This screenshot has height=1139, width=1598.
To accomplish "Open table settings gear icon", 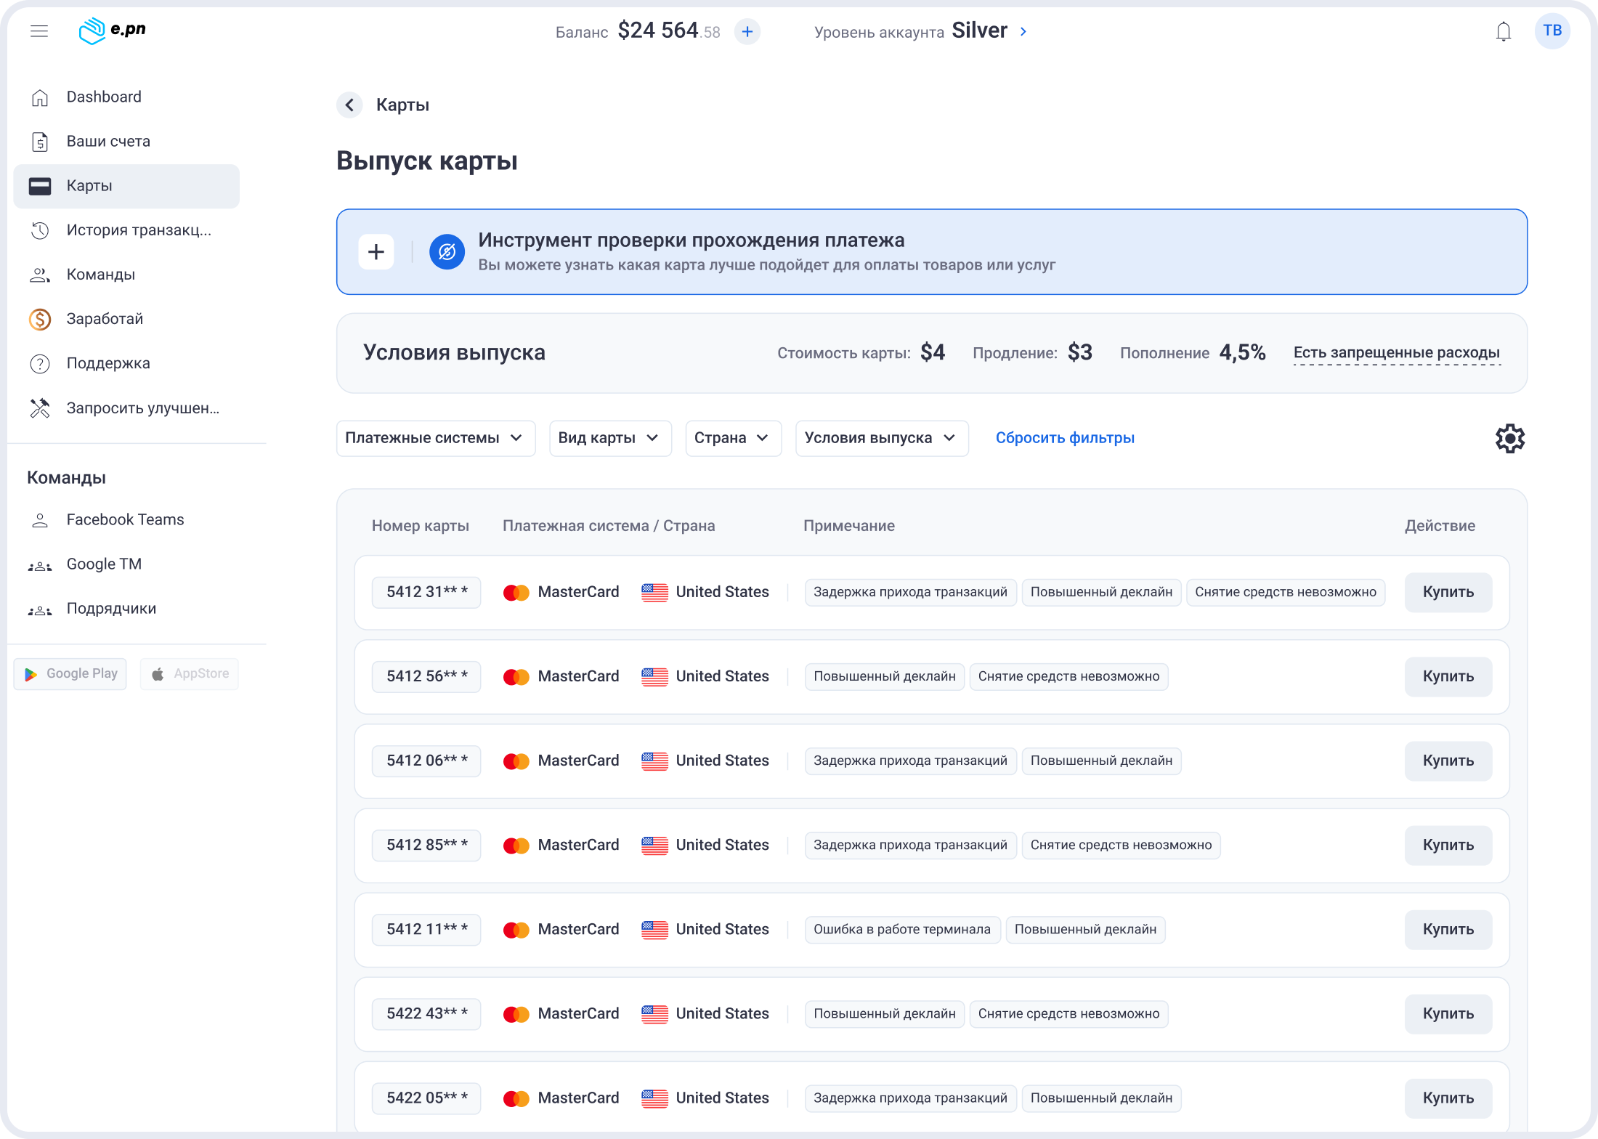I will (x=1509, y=438).
